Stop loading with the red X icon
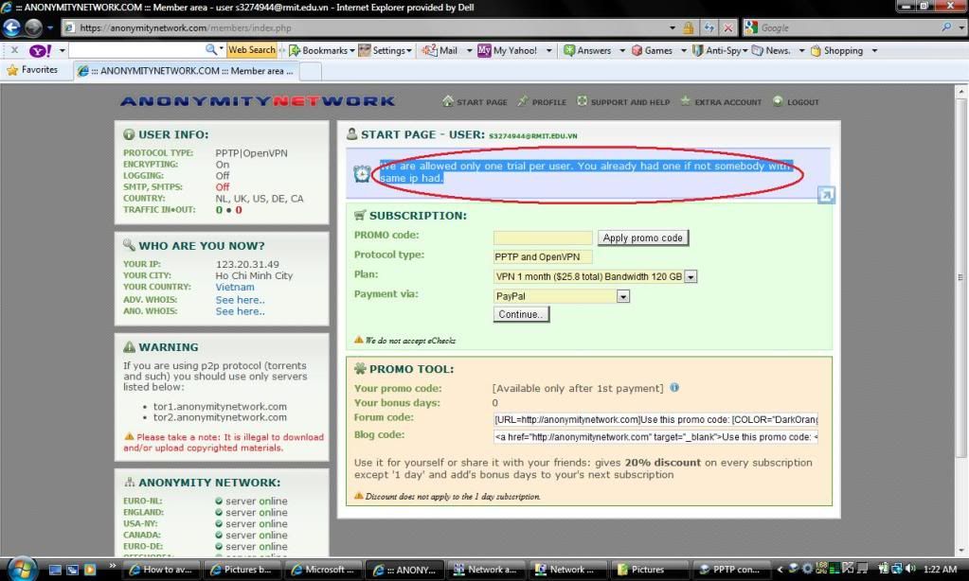Image resolution: width=969 pixels, height=581 pixels. (728, 27)
